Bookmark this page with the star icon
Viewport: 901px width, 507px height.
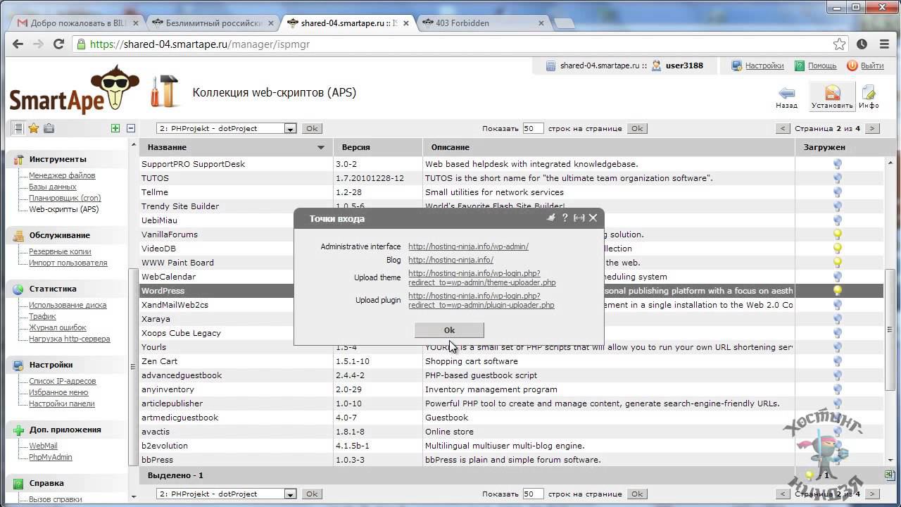coord(839,44)
